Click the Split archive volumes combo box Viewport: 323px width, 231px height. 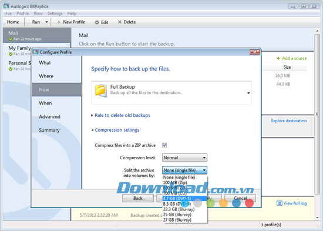(x=184, y=170)
